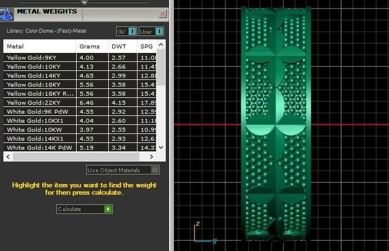This screenshot has width=389, height=251.
Task: Select the Yellow Gold:10KY row
Action: point(80,66)
